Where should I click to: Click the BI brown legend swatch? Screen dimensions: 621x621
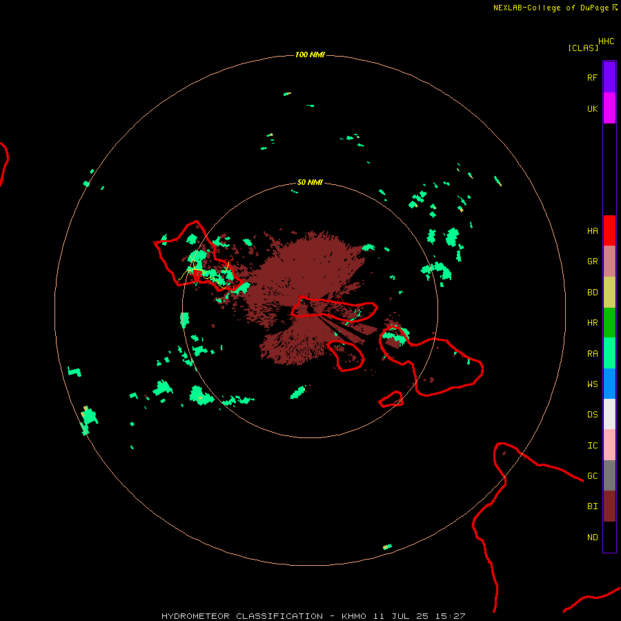[609, 506]
